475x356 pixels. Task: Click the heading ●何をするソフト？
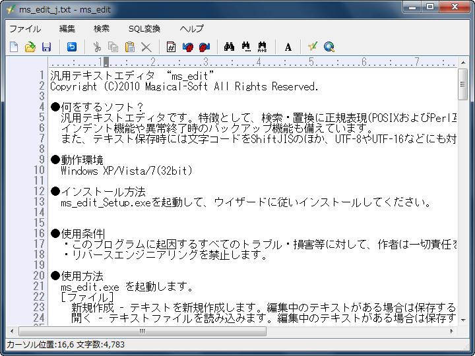coord(96,107)
